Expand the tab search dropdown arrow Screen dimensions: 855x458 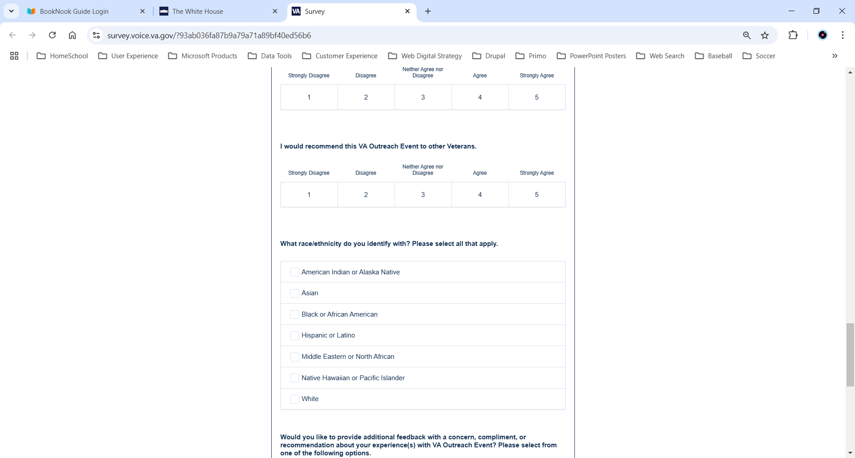[x=11, y=11]
